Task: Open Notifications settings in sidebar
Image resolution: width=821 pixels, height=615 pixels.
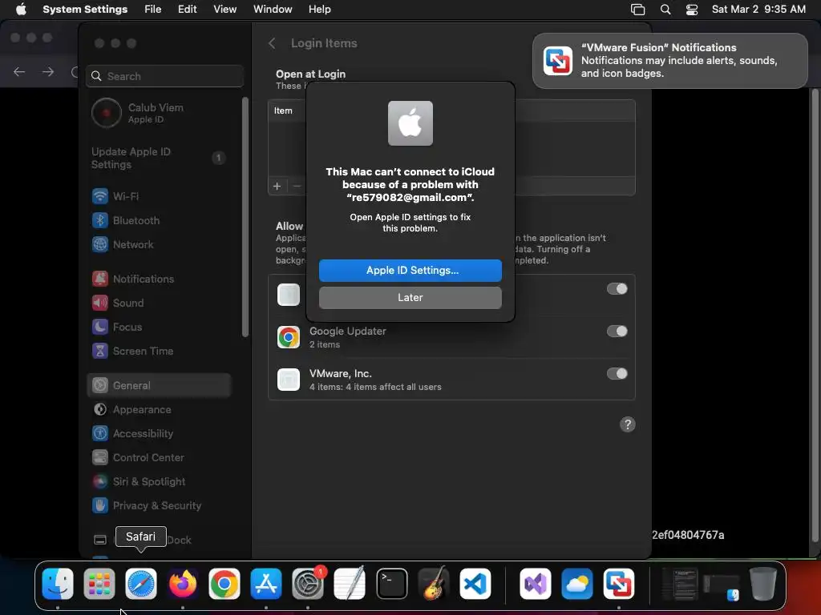Action: click(160, 279)
